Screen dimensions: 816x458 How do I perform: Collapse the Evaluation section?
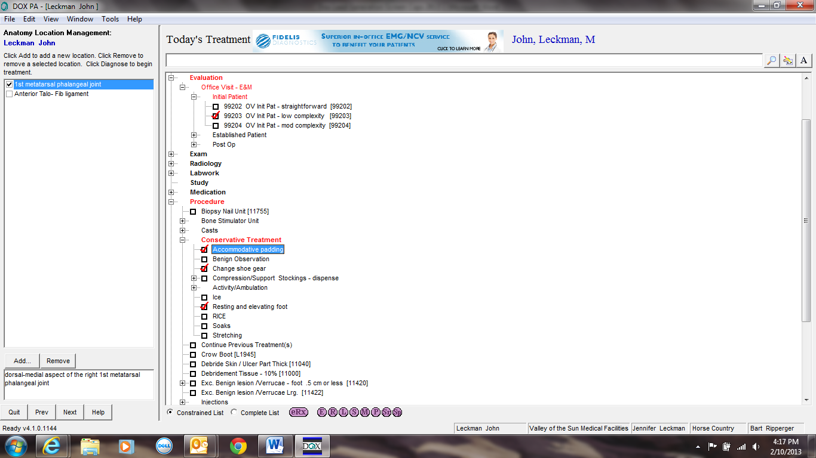[171, 78]
